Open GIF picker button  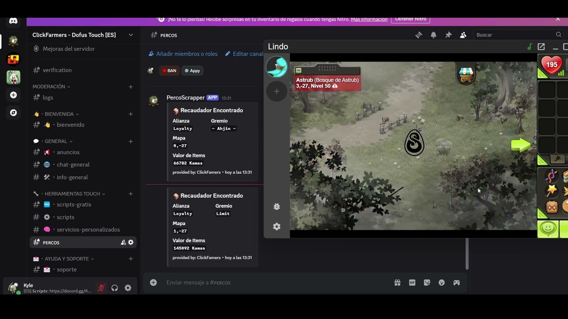(x=412, y=283)
